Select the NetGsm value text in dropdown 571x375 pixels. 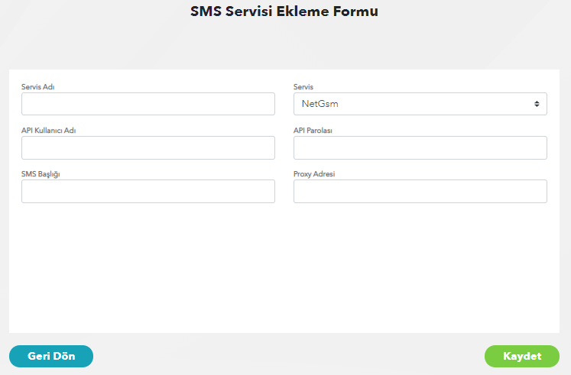(320, 104)
